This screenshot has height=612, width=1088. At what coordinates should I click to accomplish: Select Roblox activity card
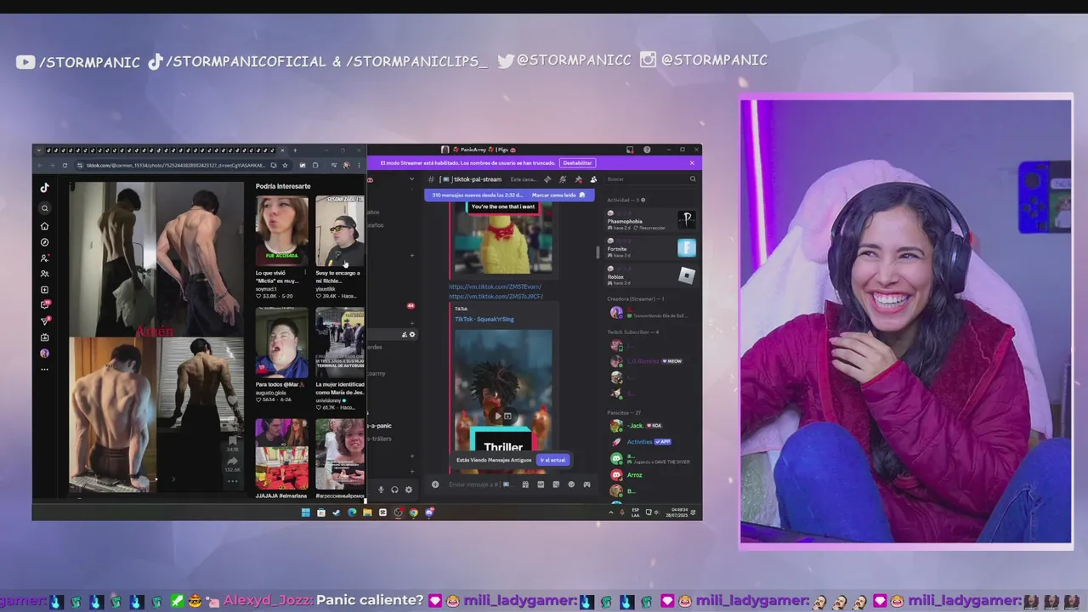651,275
